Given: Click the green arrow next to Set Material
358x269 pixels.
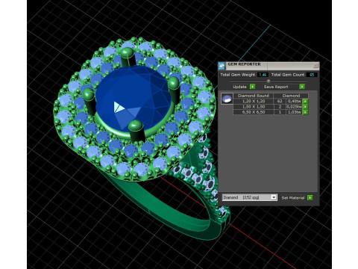Looking at the screenshot, I should click(x=310, y=197).
